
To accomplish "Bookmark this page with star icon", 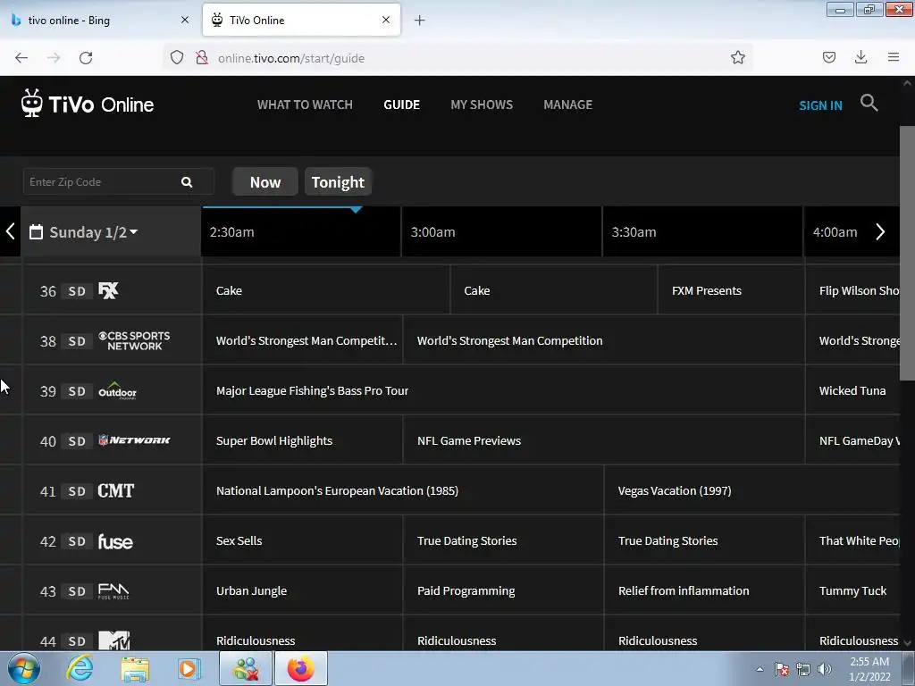I will click(x=737, y=57).
